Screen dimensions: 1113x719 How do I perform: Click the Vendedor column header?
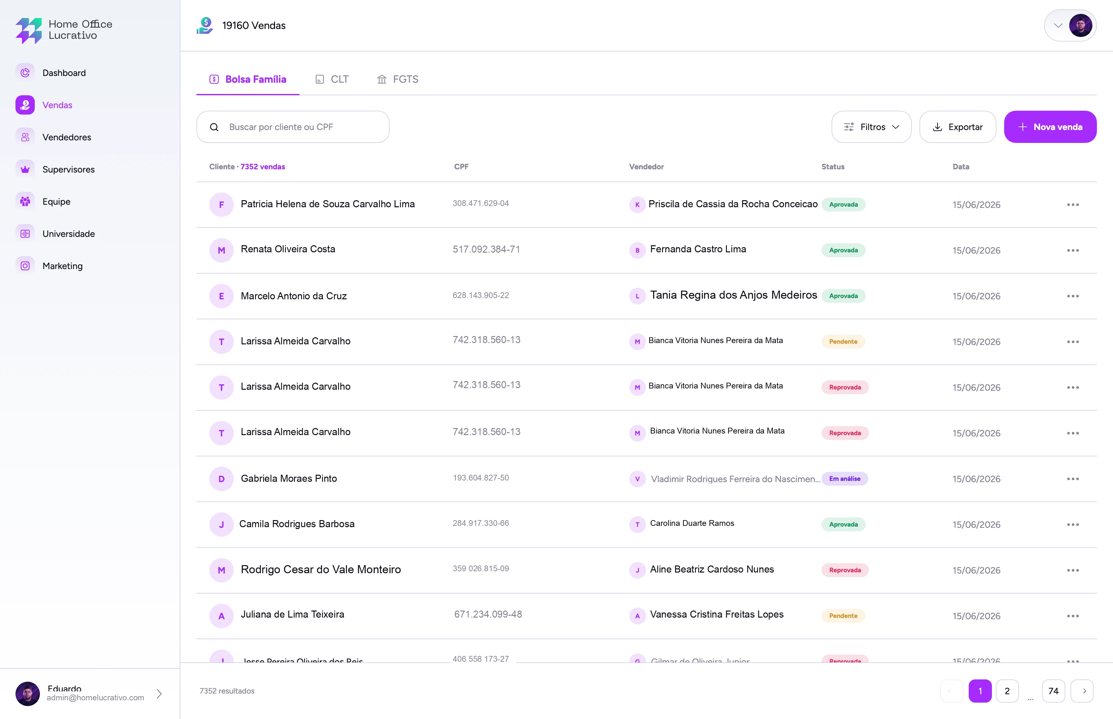pyautogui.click(x=646, y=167)
